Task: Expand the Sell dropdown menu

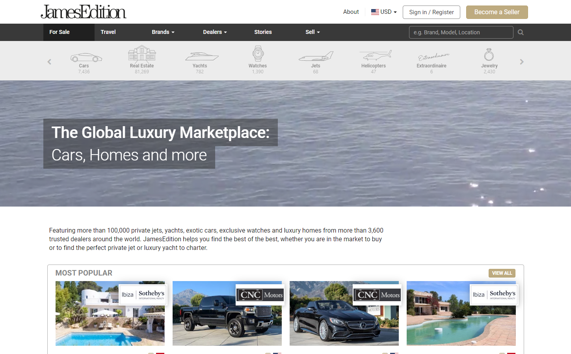Action: tap(312, 32)
